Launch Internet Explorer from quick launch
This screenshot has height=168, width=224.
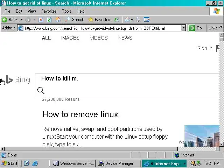tap(35, 163)
